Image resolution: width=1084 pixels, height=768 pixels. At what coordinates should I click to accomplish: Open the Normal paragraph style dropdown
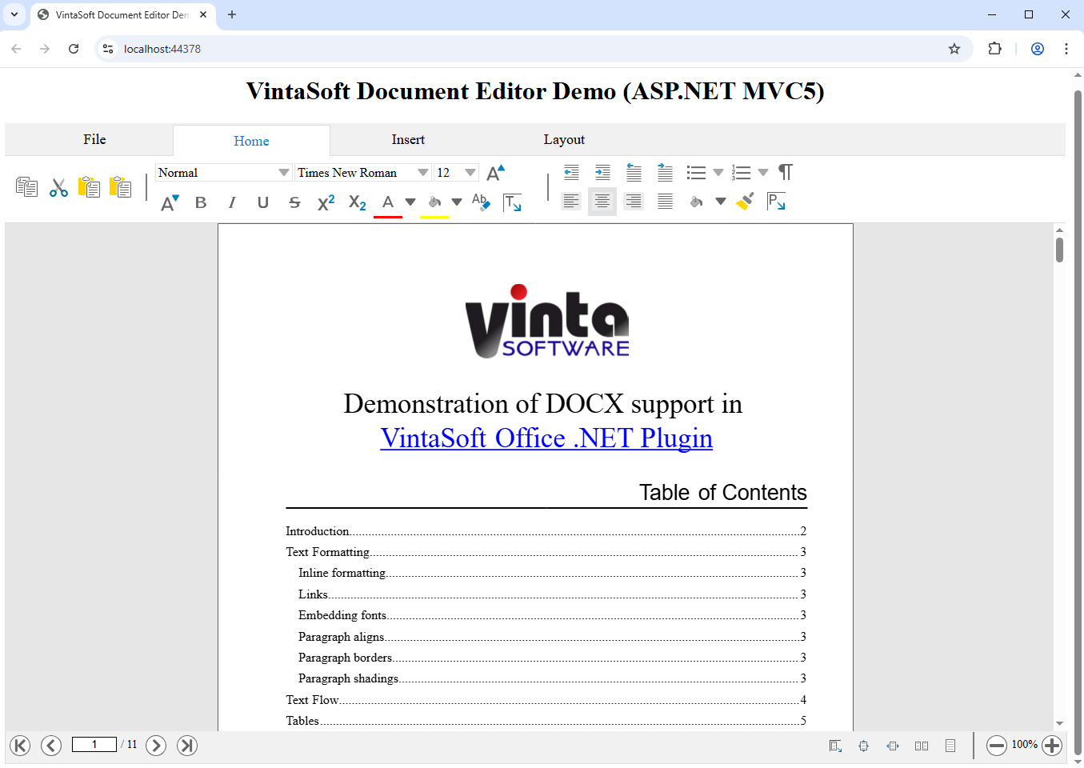[x=283, y=173]
